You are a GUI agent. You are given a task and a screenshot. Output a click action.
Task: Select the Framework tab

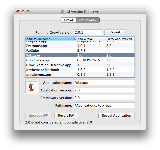click(88, 20)
